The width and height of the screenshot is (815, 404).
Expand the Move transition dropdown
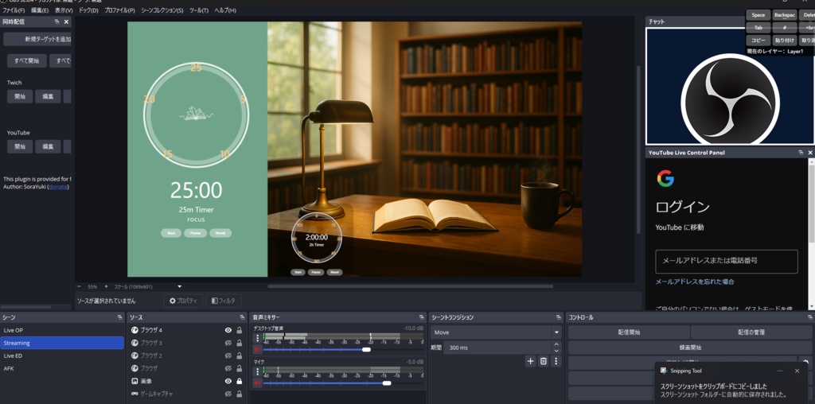pos(556,332)
